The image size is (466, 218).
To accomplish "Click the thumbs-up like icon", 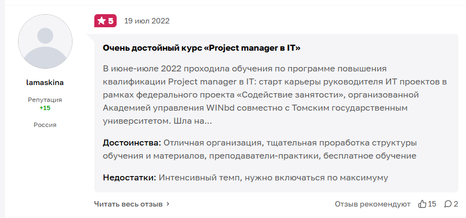I will click(x=422, y=204).
